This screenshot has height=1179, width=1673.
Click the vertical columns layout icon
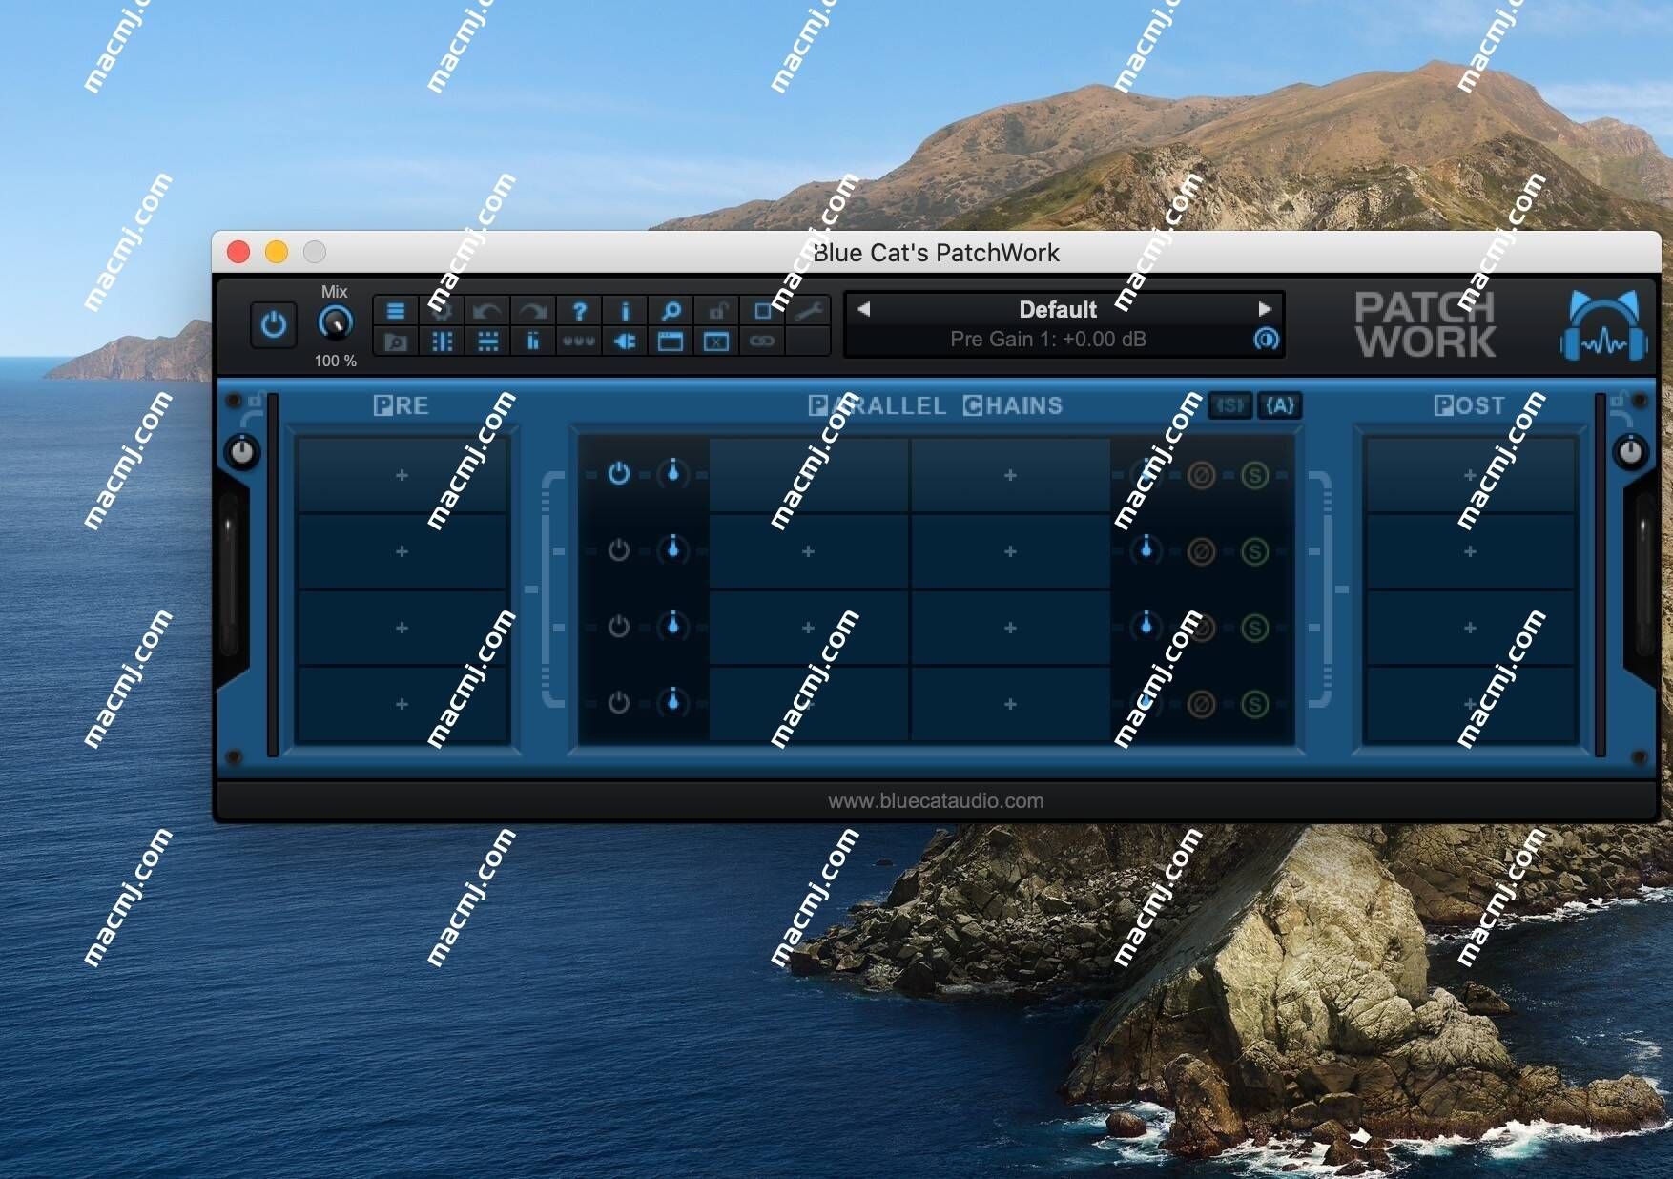click(442, 341)
